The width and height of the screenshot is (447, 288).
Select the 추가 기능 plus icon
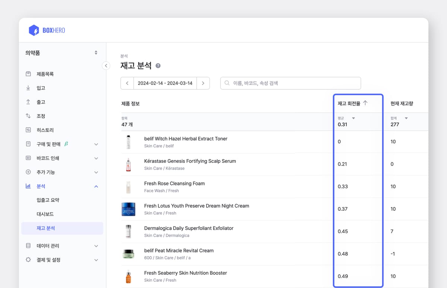tap(28, 172)
